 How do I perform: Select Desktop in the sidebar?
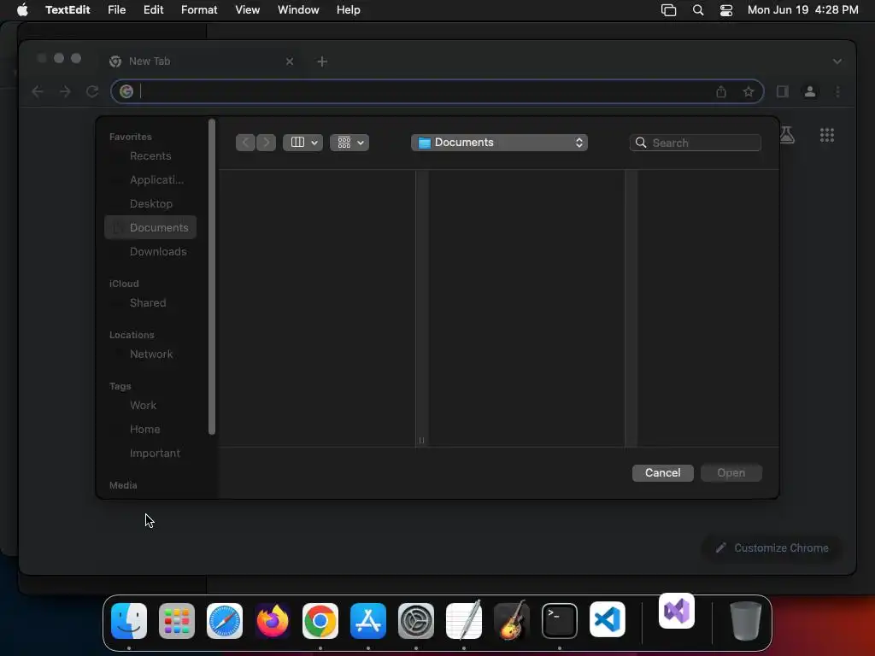[150, 204]
